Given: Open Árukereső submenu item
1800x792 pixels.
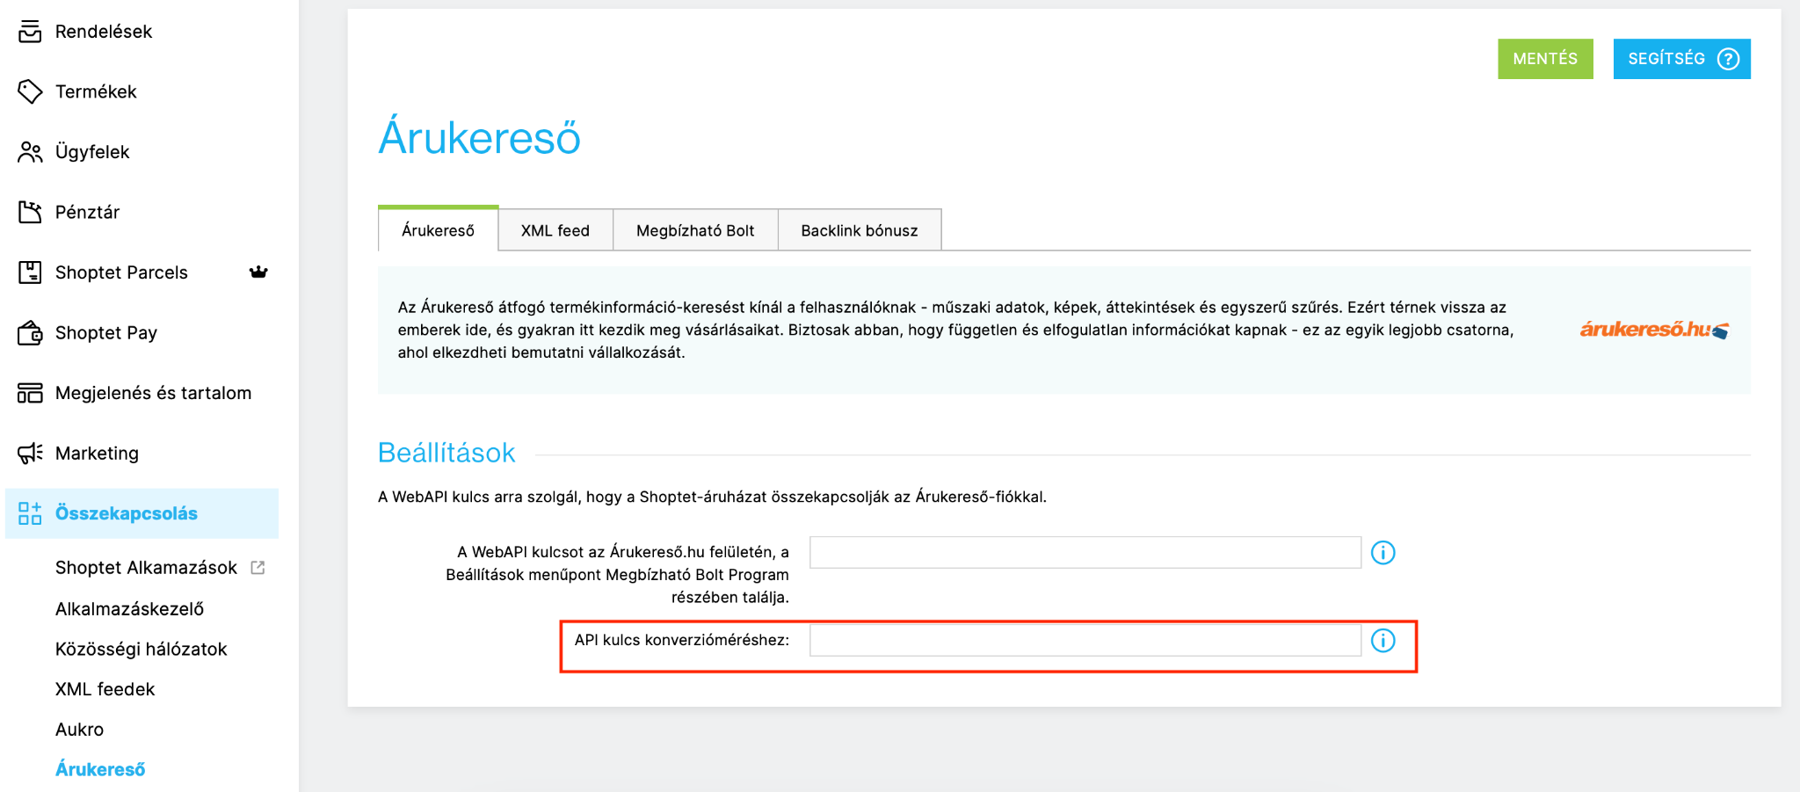Looking at the screenshot, I should (x=100, y=769).
